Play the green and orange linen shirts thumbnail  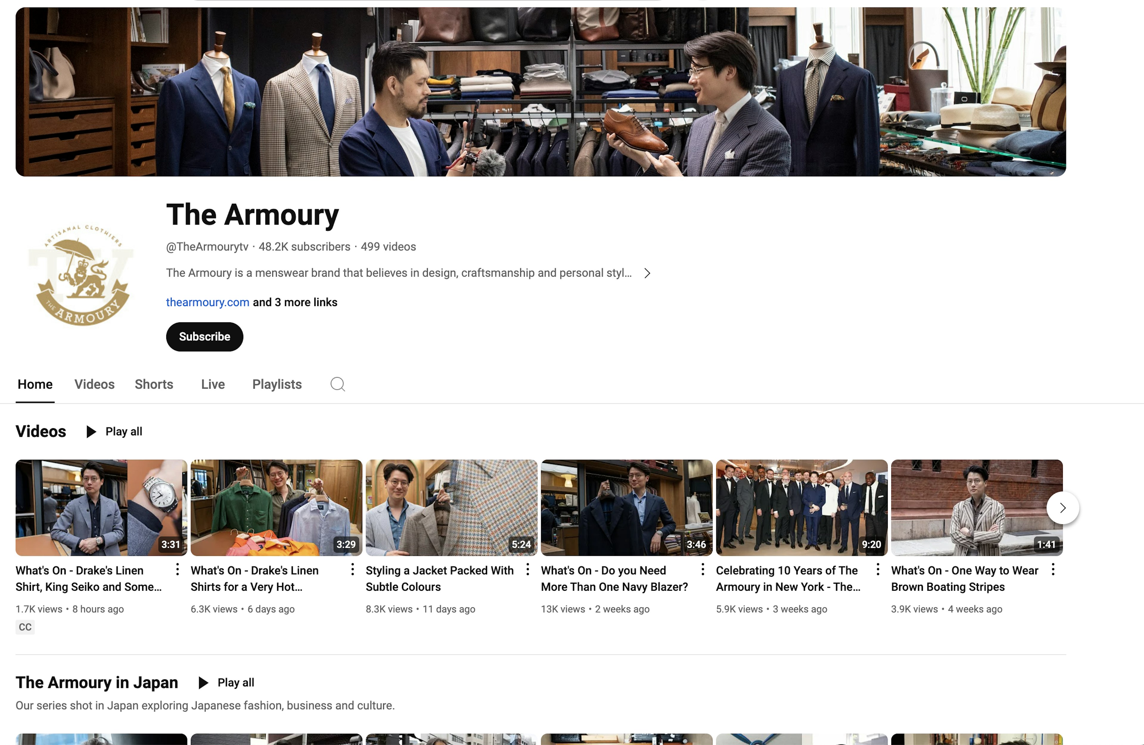276,508
